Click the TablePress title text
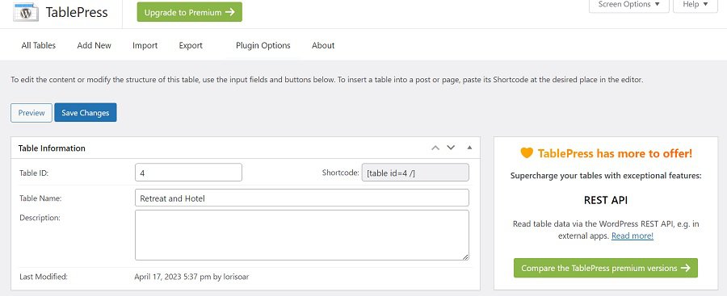727x296 pixels. (x=77, y=12)
